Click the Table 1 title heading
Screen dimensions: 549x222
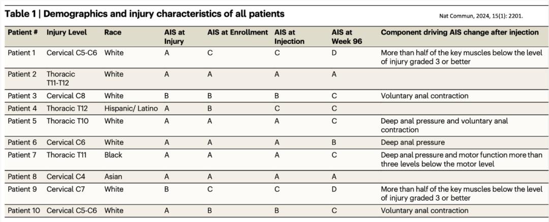(144, 14)
